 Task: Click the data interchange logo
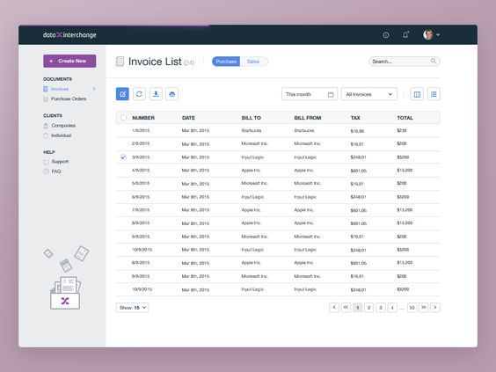point(69,35)
